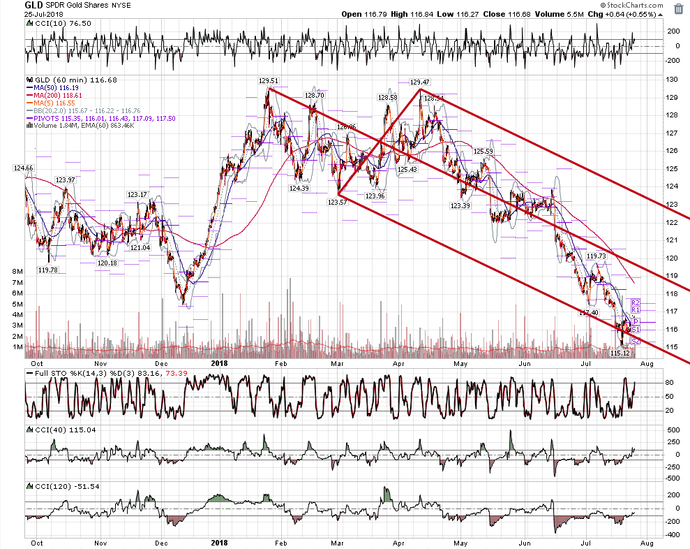Click the 123.57 price low annotation

pos(337,203)
